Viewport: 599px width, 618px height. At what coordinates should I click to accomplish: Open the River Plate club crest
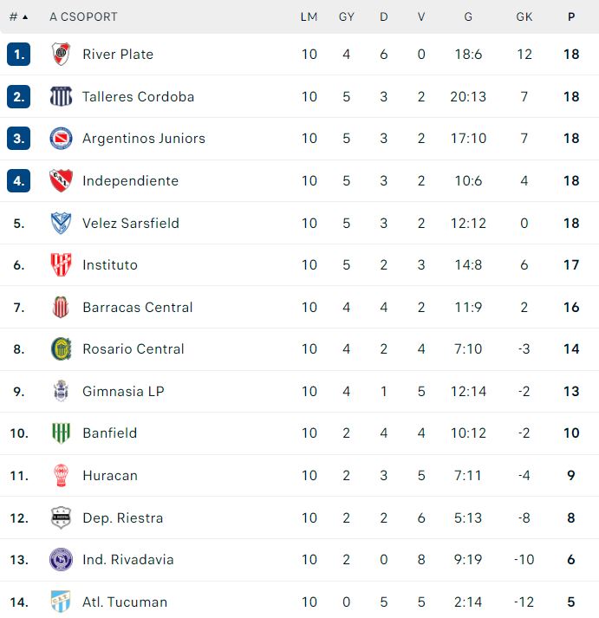tap(61, 54)
